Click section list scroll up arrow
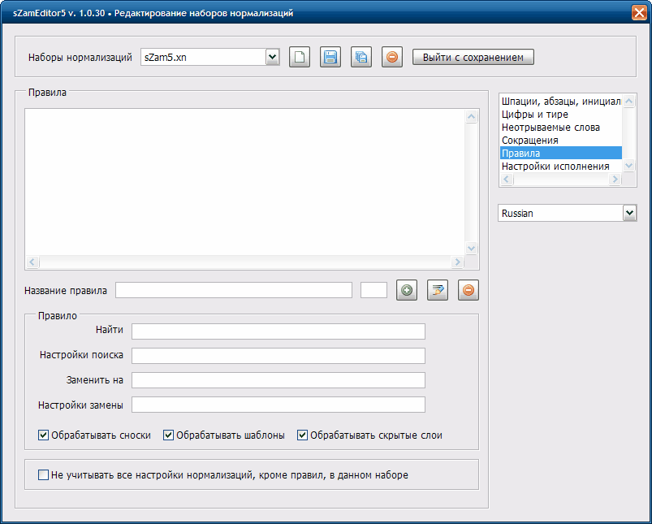The image size is (652, 524). pos(628,101)
